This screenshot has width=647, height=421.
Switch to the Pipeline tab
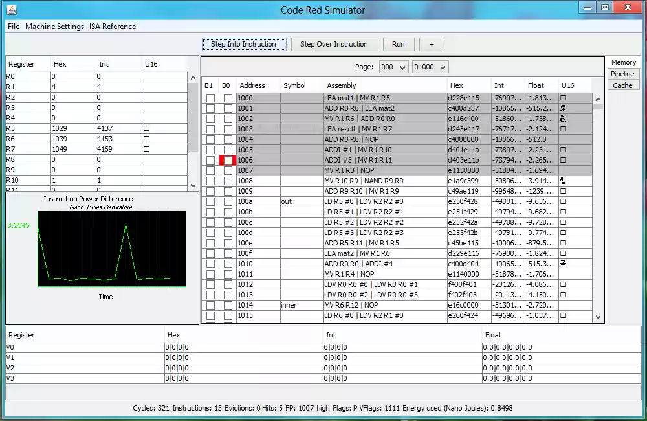(622, 73)
